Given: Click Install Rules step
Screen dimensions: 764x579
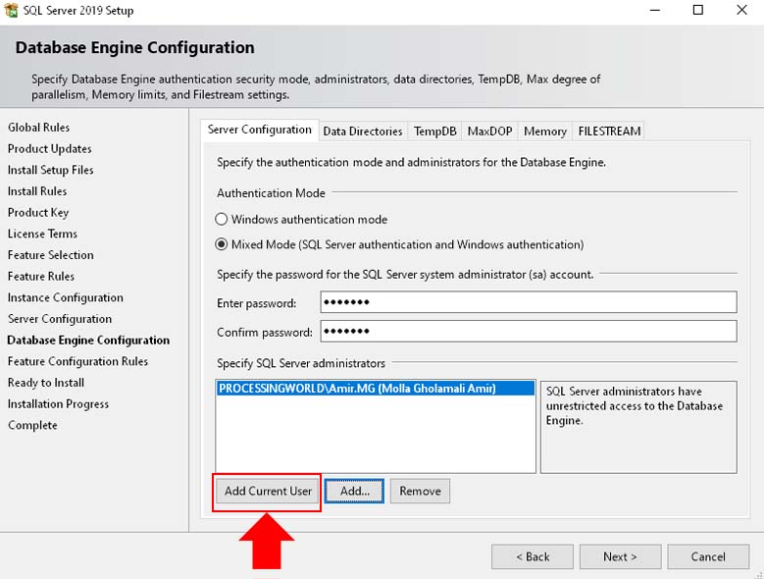Looking at the screenshot, I should pyautogui.click(x=37, y=191).
